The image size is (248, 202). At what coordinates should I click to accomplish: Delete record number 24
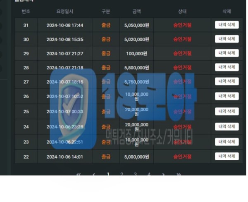pyautogui.click(x=227, y=126)
